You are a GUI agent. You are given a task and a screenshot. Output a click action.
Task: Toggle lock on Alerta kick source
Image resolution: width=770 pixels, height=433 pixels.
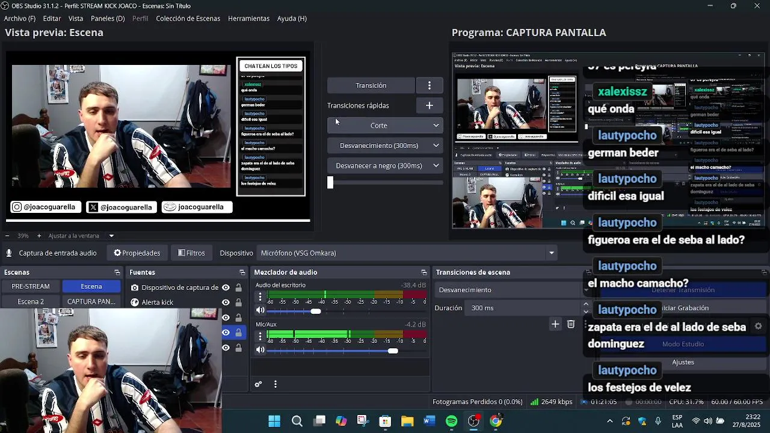coord(239,302)
